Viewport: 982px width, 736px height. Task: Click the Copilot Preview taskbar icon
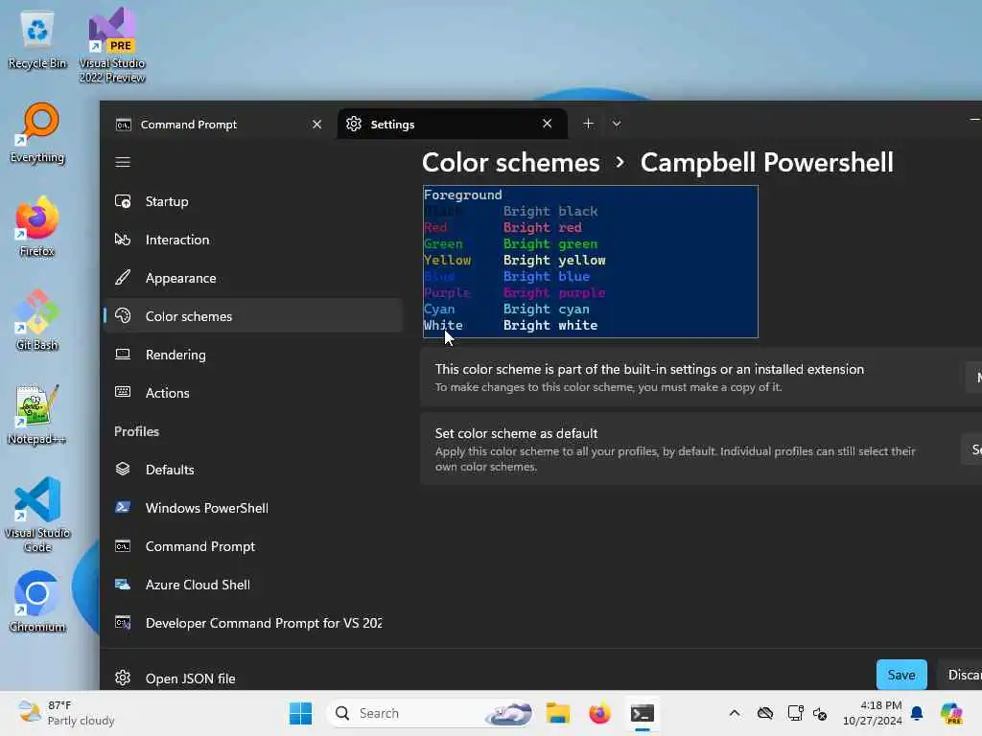coord(951,713)
